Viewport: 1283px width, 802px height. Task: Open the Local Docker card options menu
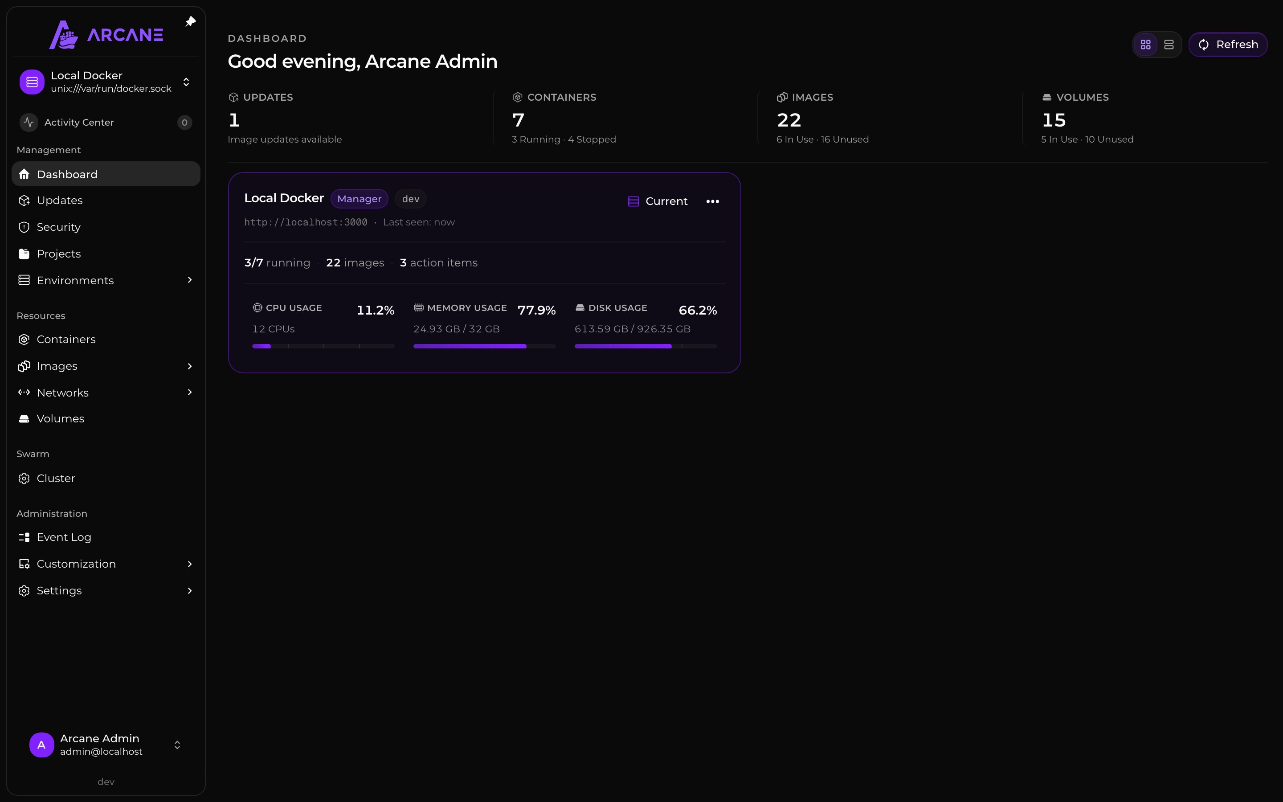[712, 201]
